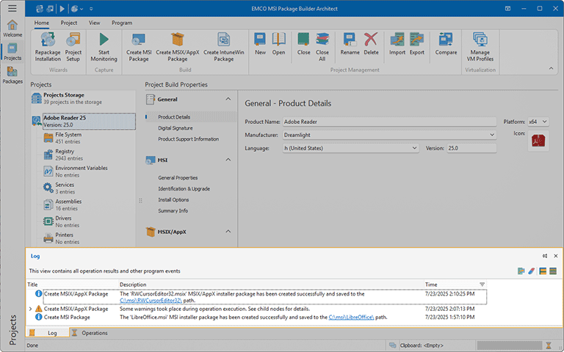Expand the warning log entry row
The width and height of the screenshot is (564, 352).
point(30,309)
